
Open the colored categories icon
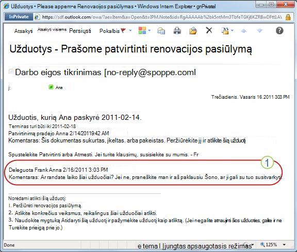(x=142, y=30)
